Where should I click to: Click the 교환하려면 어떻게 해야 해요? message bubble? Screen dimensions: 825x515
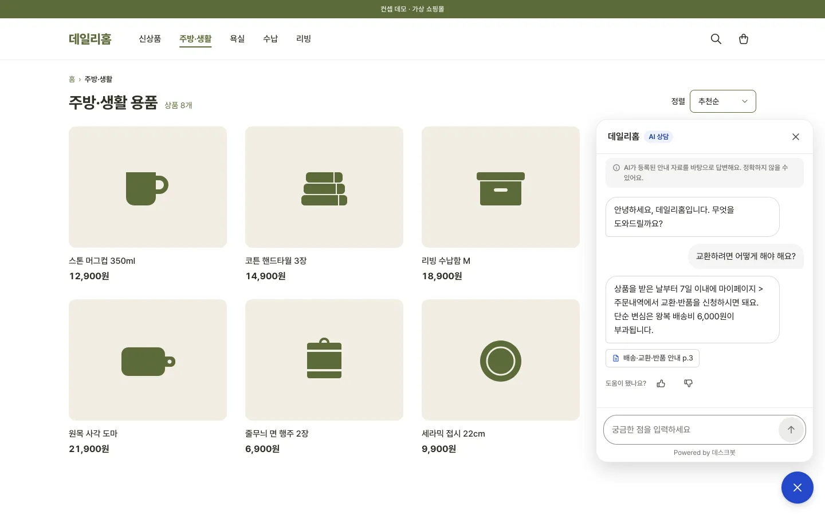(746, 256)
